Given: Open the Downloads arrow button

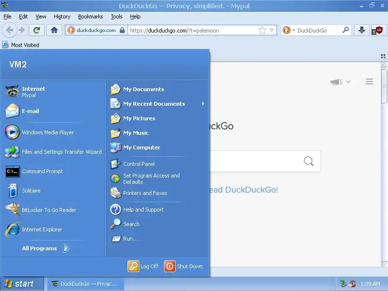Looking at the screenshot, I should pos(361,30).
